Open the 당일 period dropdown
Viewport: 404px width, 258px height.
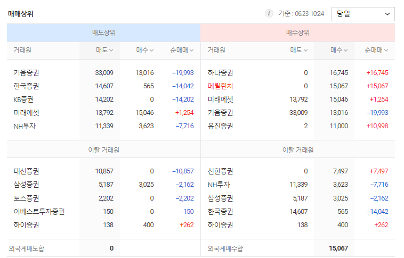point(363,14)
